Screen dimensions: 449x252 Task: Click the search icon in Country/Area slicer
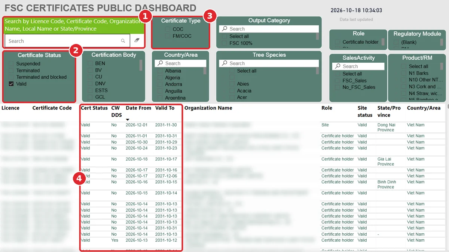coord(160,63)
